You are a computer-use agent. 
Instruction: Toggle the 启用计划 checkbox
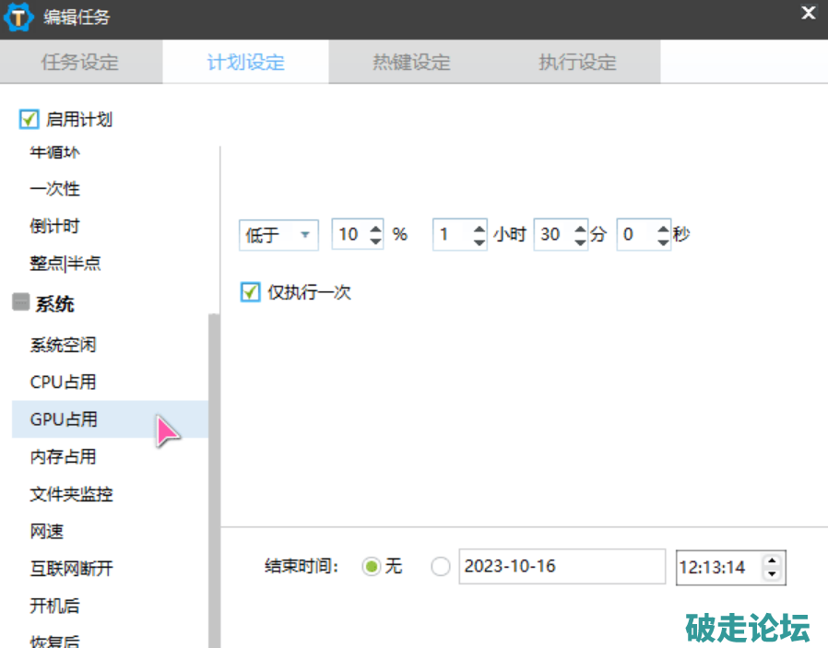tap(29, 119)
